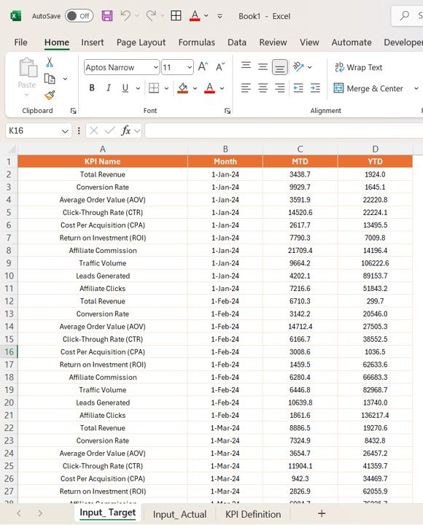Click the Select All corner triangle
Viewport: 423px width, 525px height.
click(11, 149)
